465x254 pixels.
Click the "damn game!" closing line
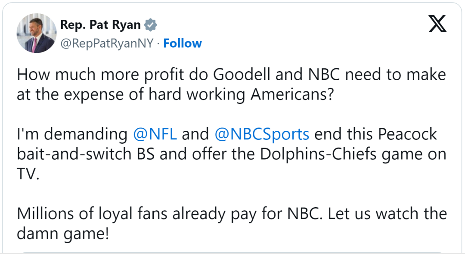click(x=63, y=233)
